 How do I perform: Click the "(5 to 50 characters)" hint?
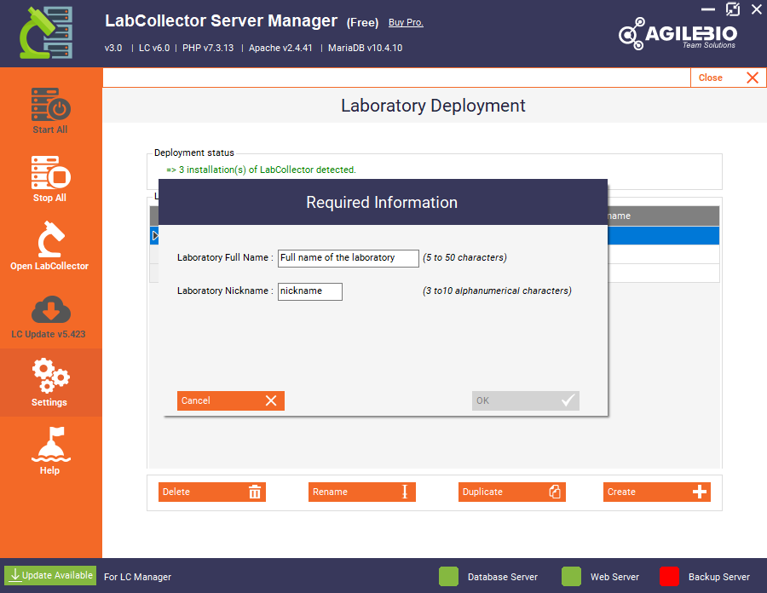[464, 257]
